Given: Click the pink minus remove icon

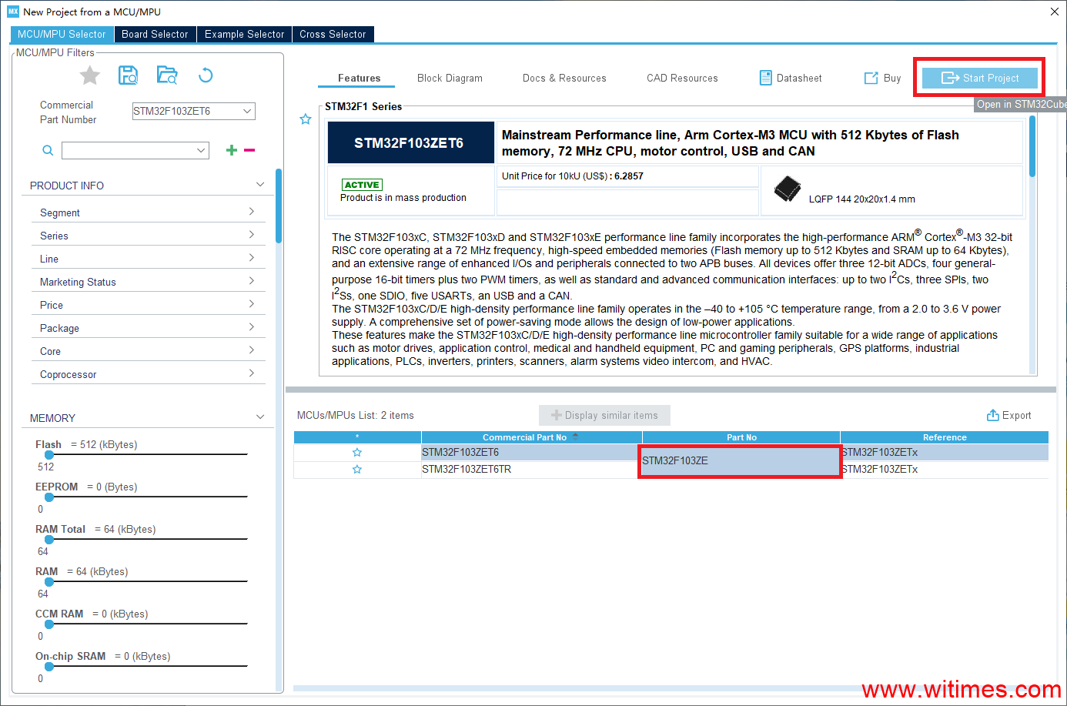Looking at the screenshot, I should (249, 150).
